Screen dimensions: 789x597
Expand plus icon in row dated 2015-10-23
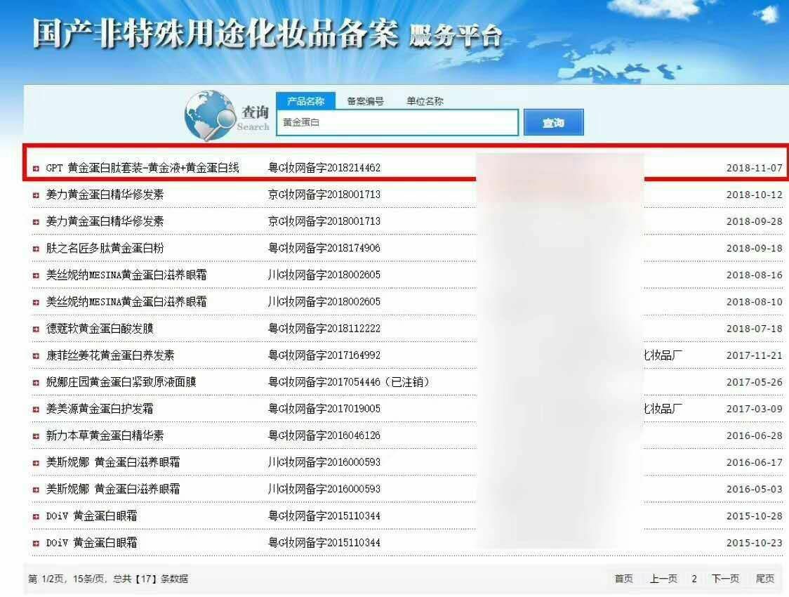36,544
